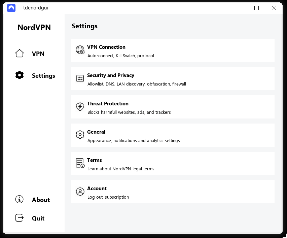Click the info circle icon beside About
Image resolution: width=287 pixels, height=238 pixels.
click(x=20, y=199)
